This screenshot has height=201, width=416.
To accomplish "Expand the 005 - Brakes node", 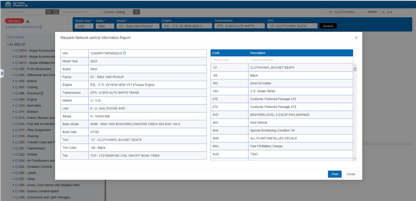I will pos(13,81).
